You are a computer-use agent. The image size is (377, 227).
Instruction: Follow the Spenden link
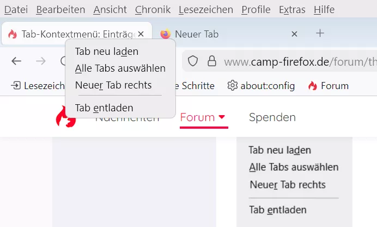pyautogui.click(x=272, y=117)
